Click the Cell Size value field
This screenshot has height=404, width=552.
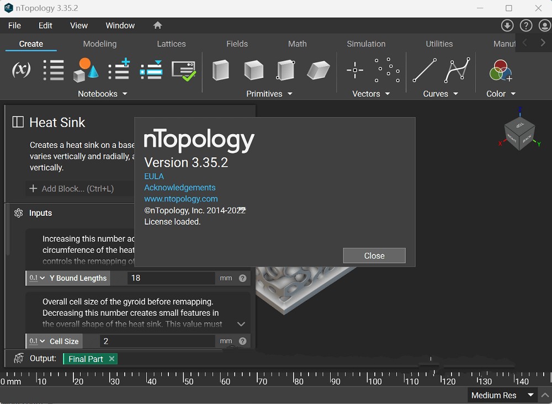point(157,341)
